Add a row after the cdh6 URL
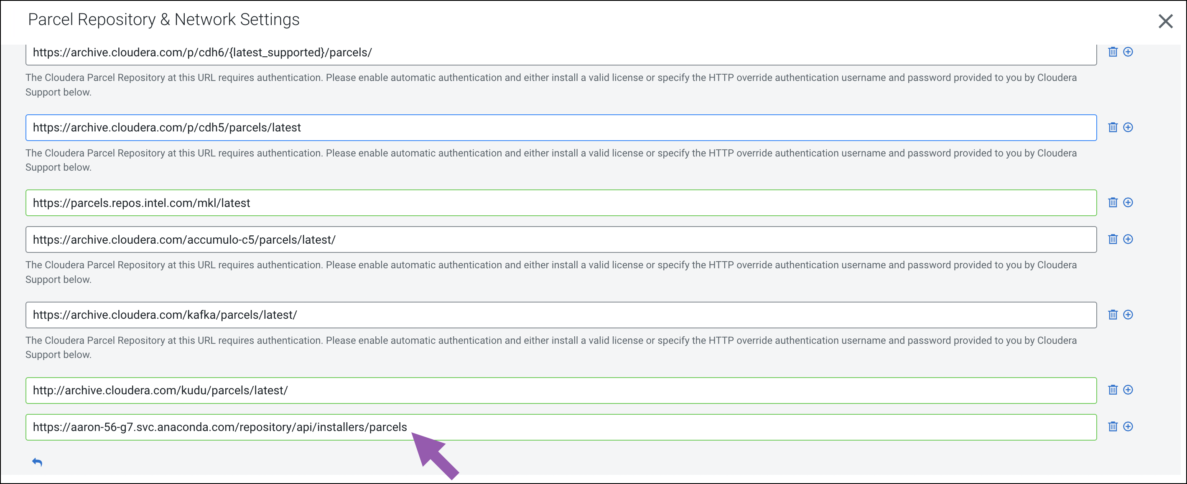Viewport: 1187px width, 484px height. click(x=1128, y=52)
